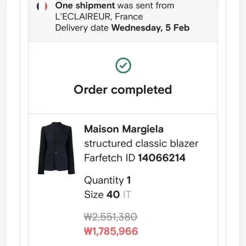Click the Delivery date Wednesday, 5 Feb text
246x246 pixels.
click(123, 28)
